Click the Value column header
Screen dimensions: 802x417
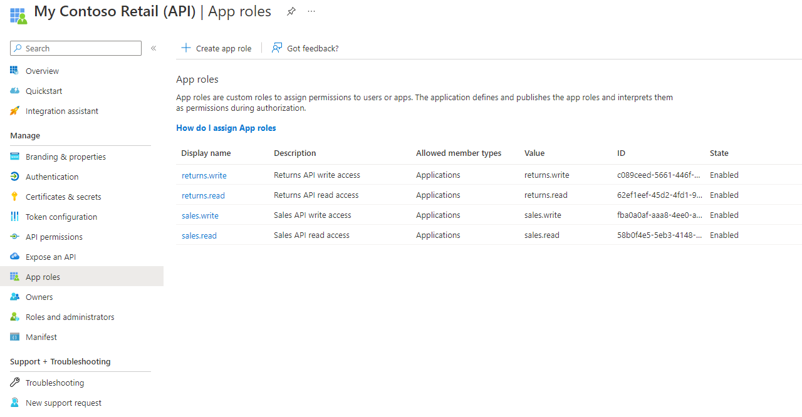click(x=534, y=153)
